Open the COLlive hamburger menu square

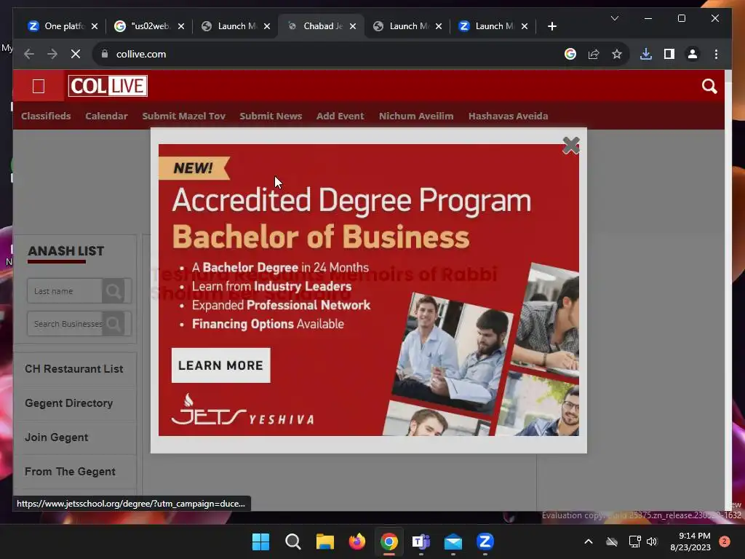(x=39, y=86)
